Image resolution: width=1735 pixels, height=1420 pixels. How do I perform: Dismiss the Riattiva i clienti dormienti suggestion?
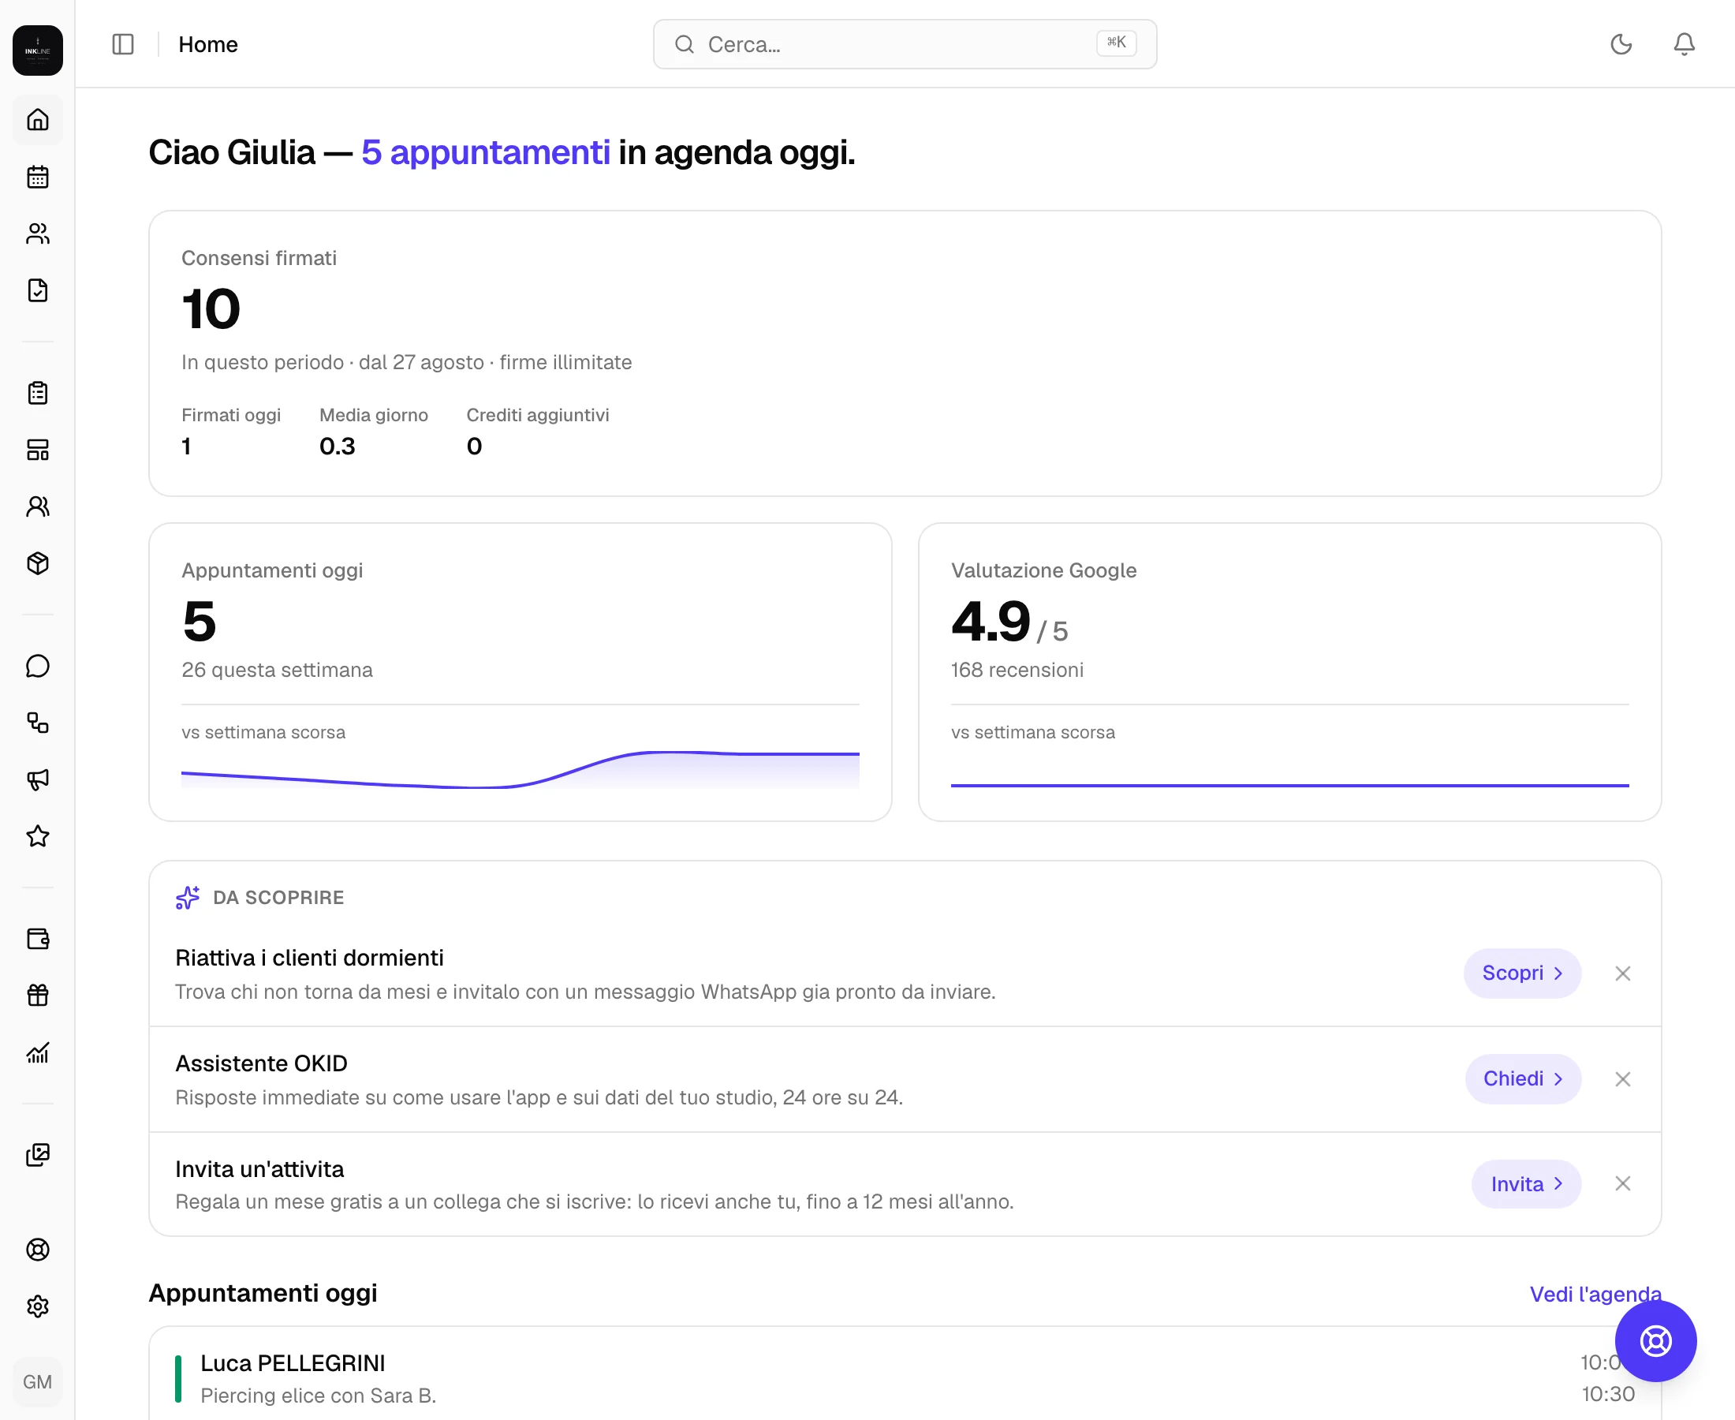click(1623, 973)
